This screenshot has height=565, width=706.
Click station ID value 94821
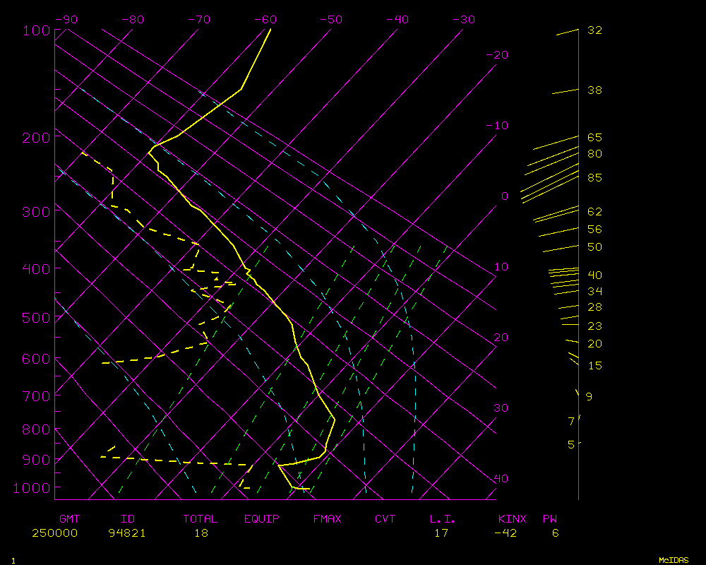(127, 533)
